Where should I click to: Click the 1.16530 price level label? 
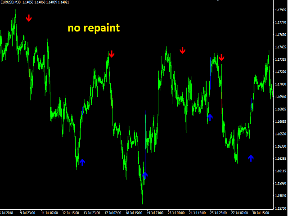(x=281, y=134)
